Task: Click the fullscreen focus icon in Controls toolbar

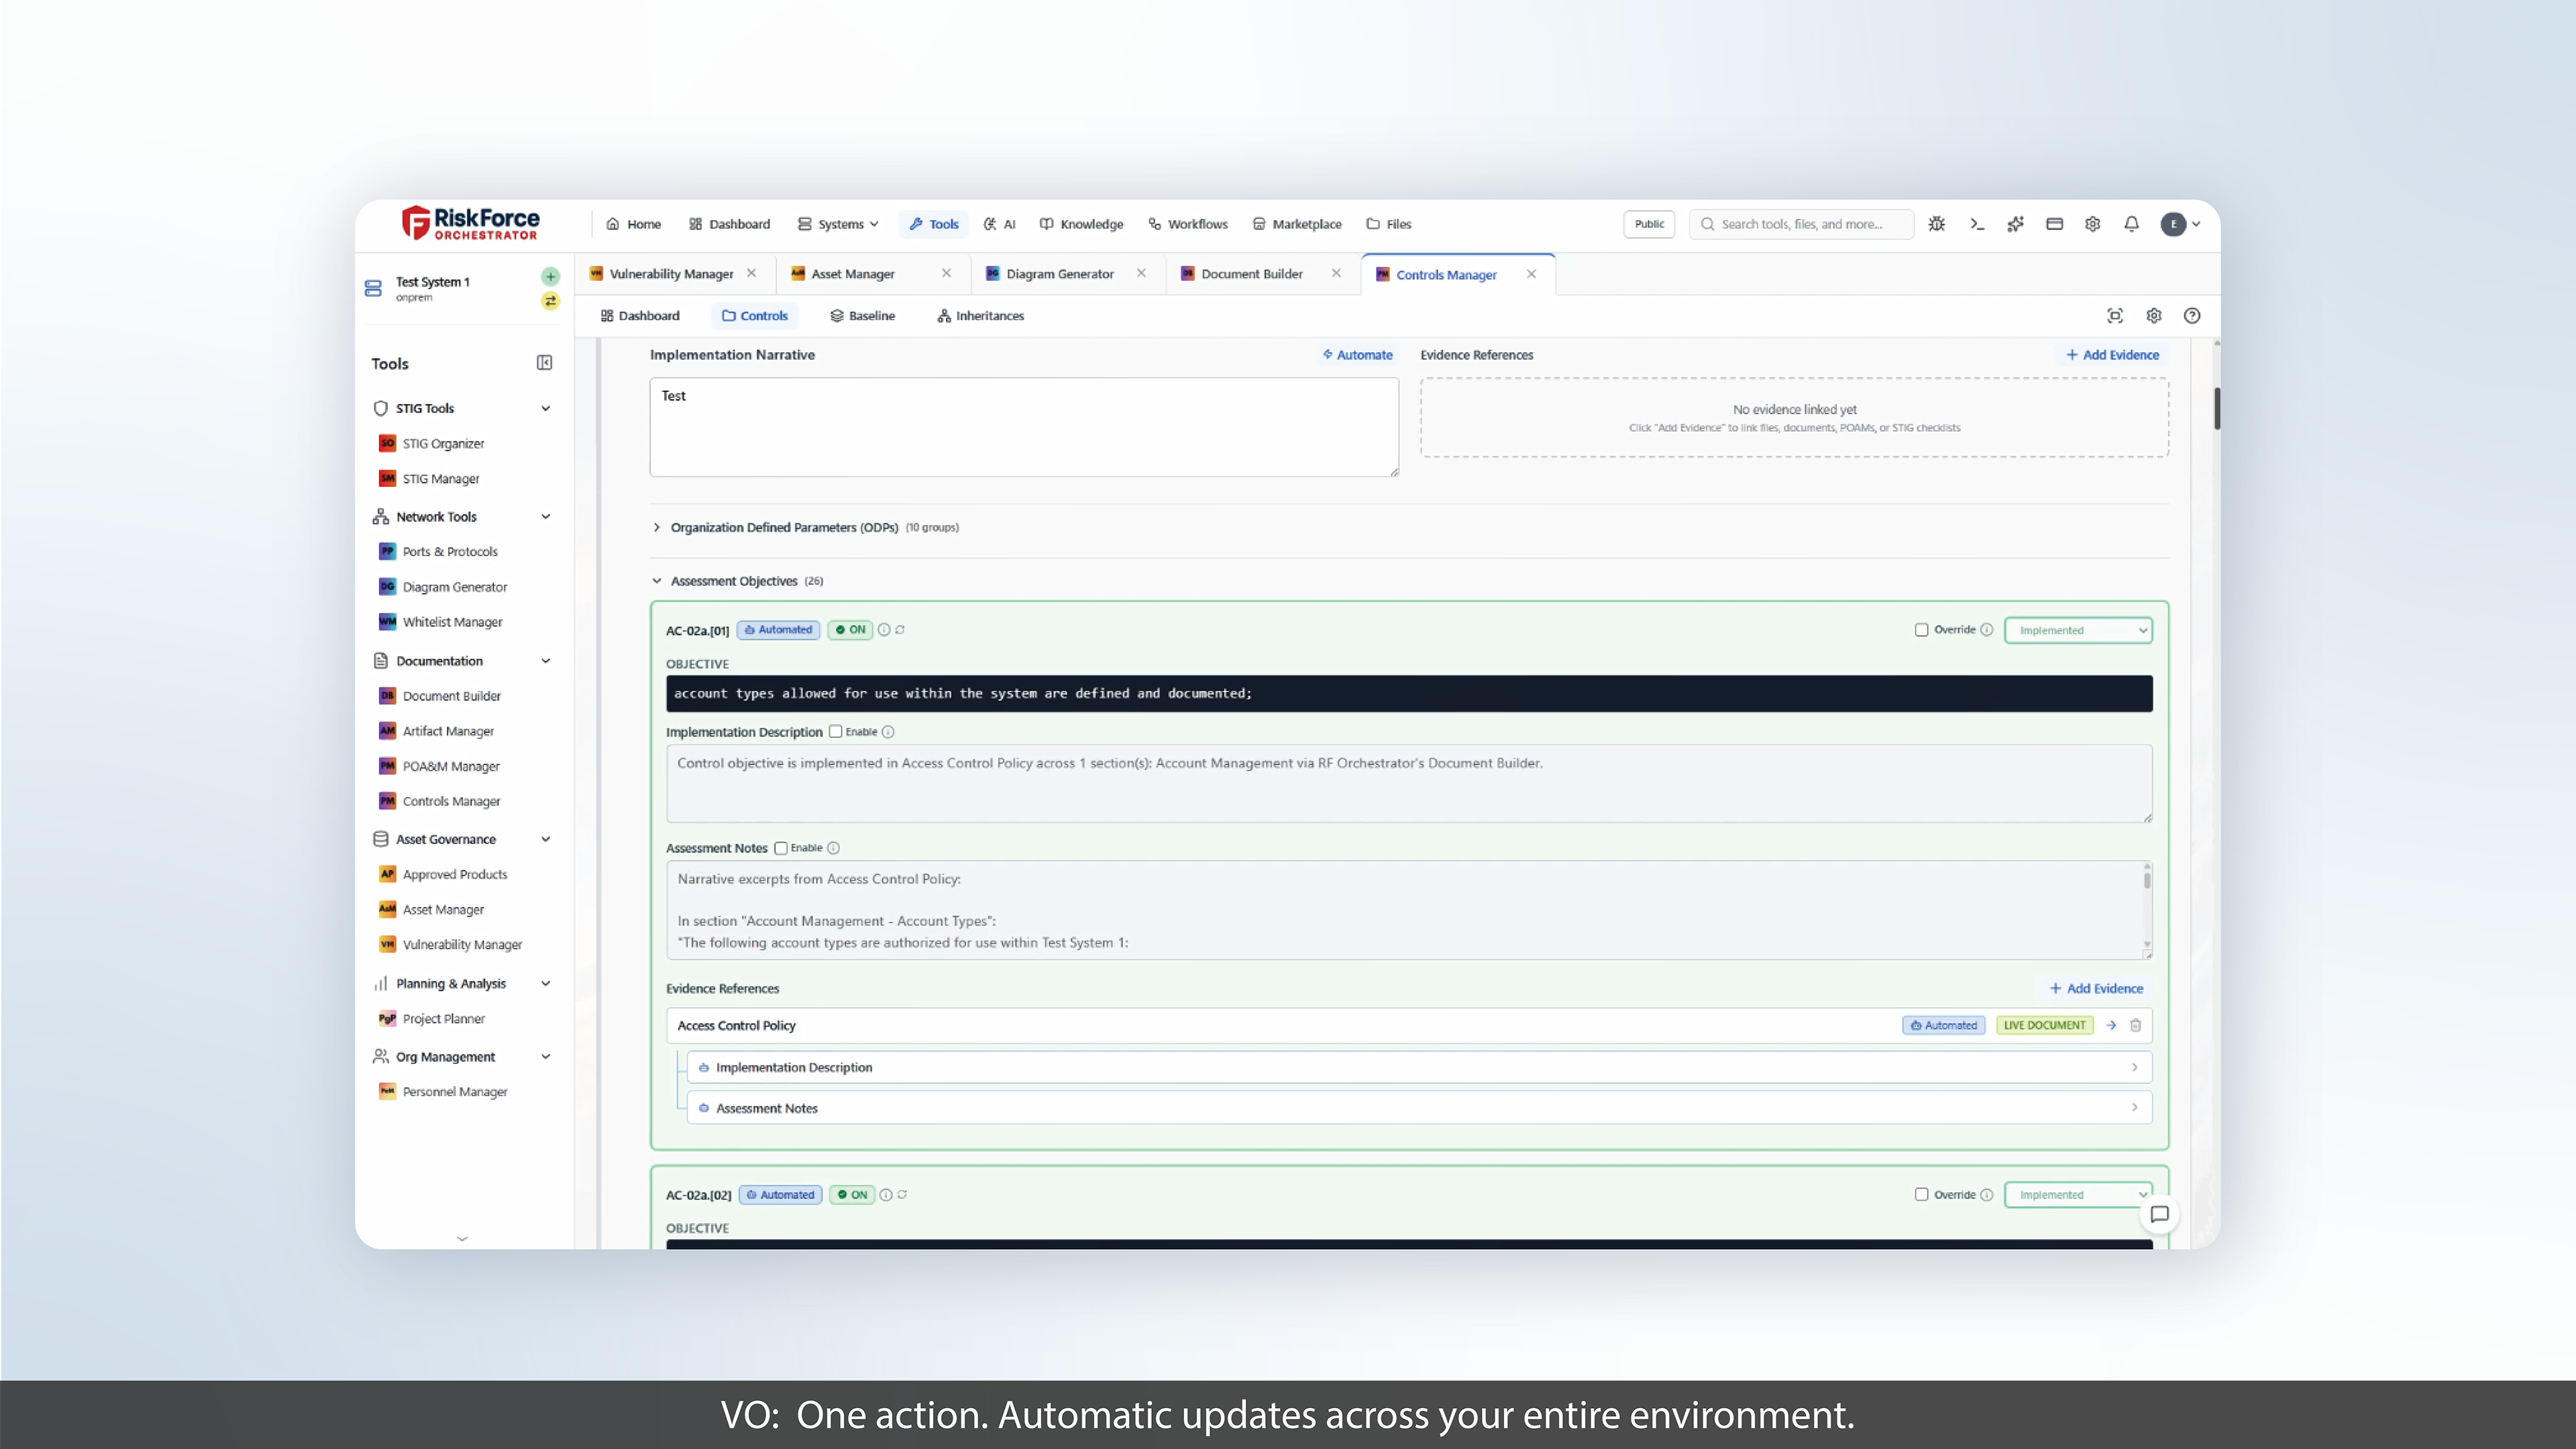Action: coord(2115,316)
